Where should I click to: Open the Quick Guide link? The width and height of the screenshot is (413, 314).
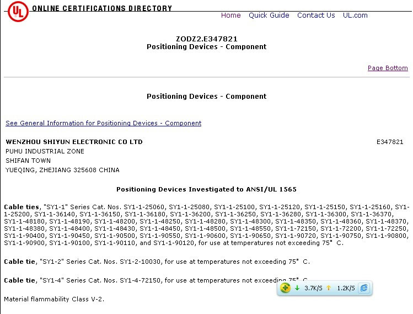tap(269, 15)
